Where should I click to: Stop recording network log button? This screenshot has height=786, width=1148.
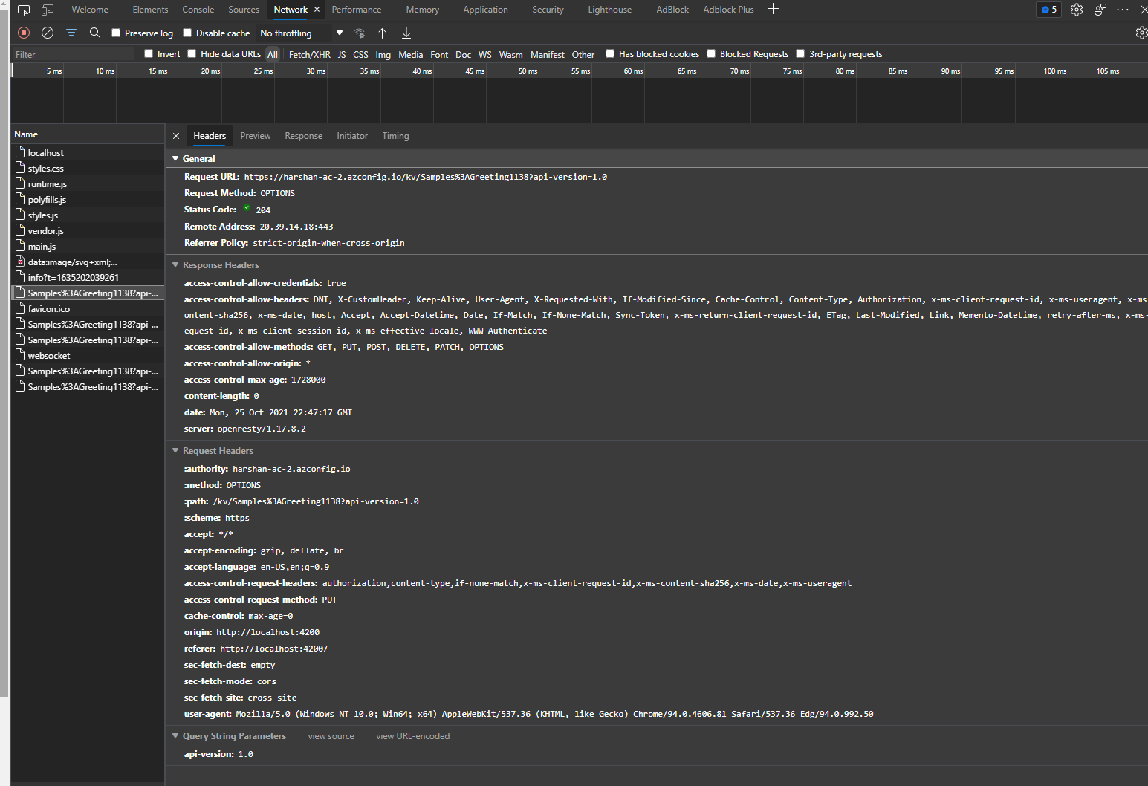point(24,33)
